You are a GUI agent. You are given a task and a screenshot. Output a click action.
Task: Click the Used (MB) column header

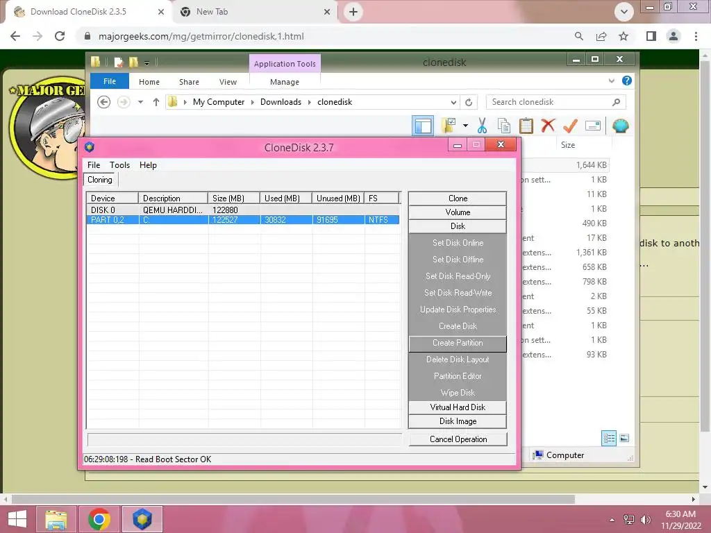286,198
